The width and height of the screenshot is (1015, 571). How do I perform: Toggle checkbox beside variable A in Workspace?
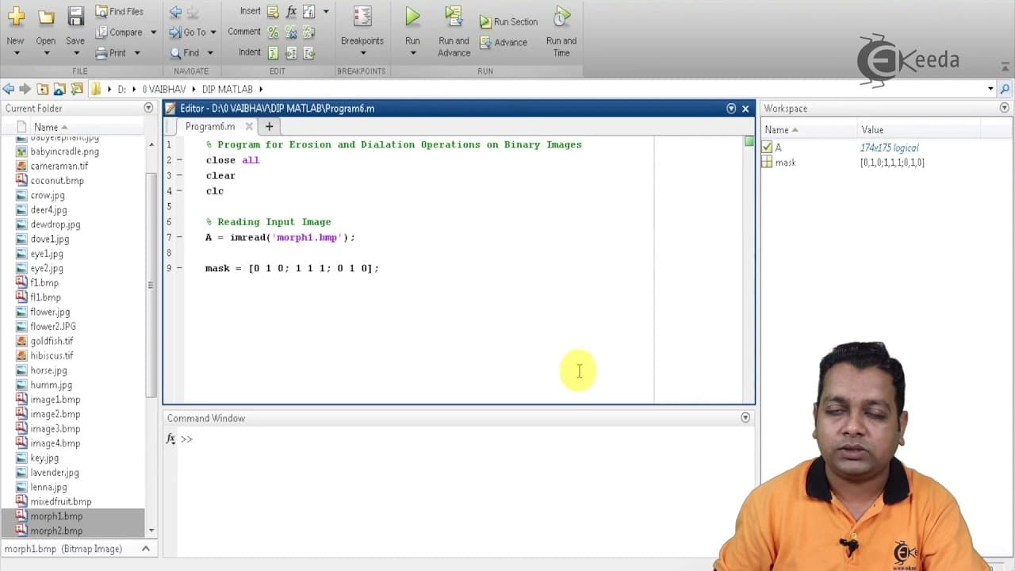pos(767,147)
